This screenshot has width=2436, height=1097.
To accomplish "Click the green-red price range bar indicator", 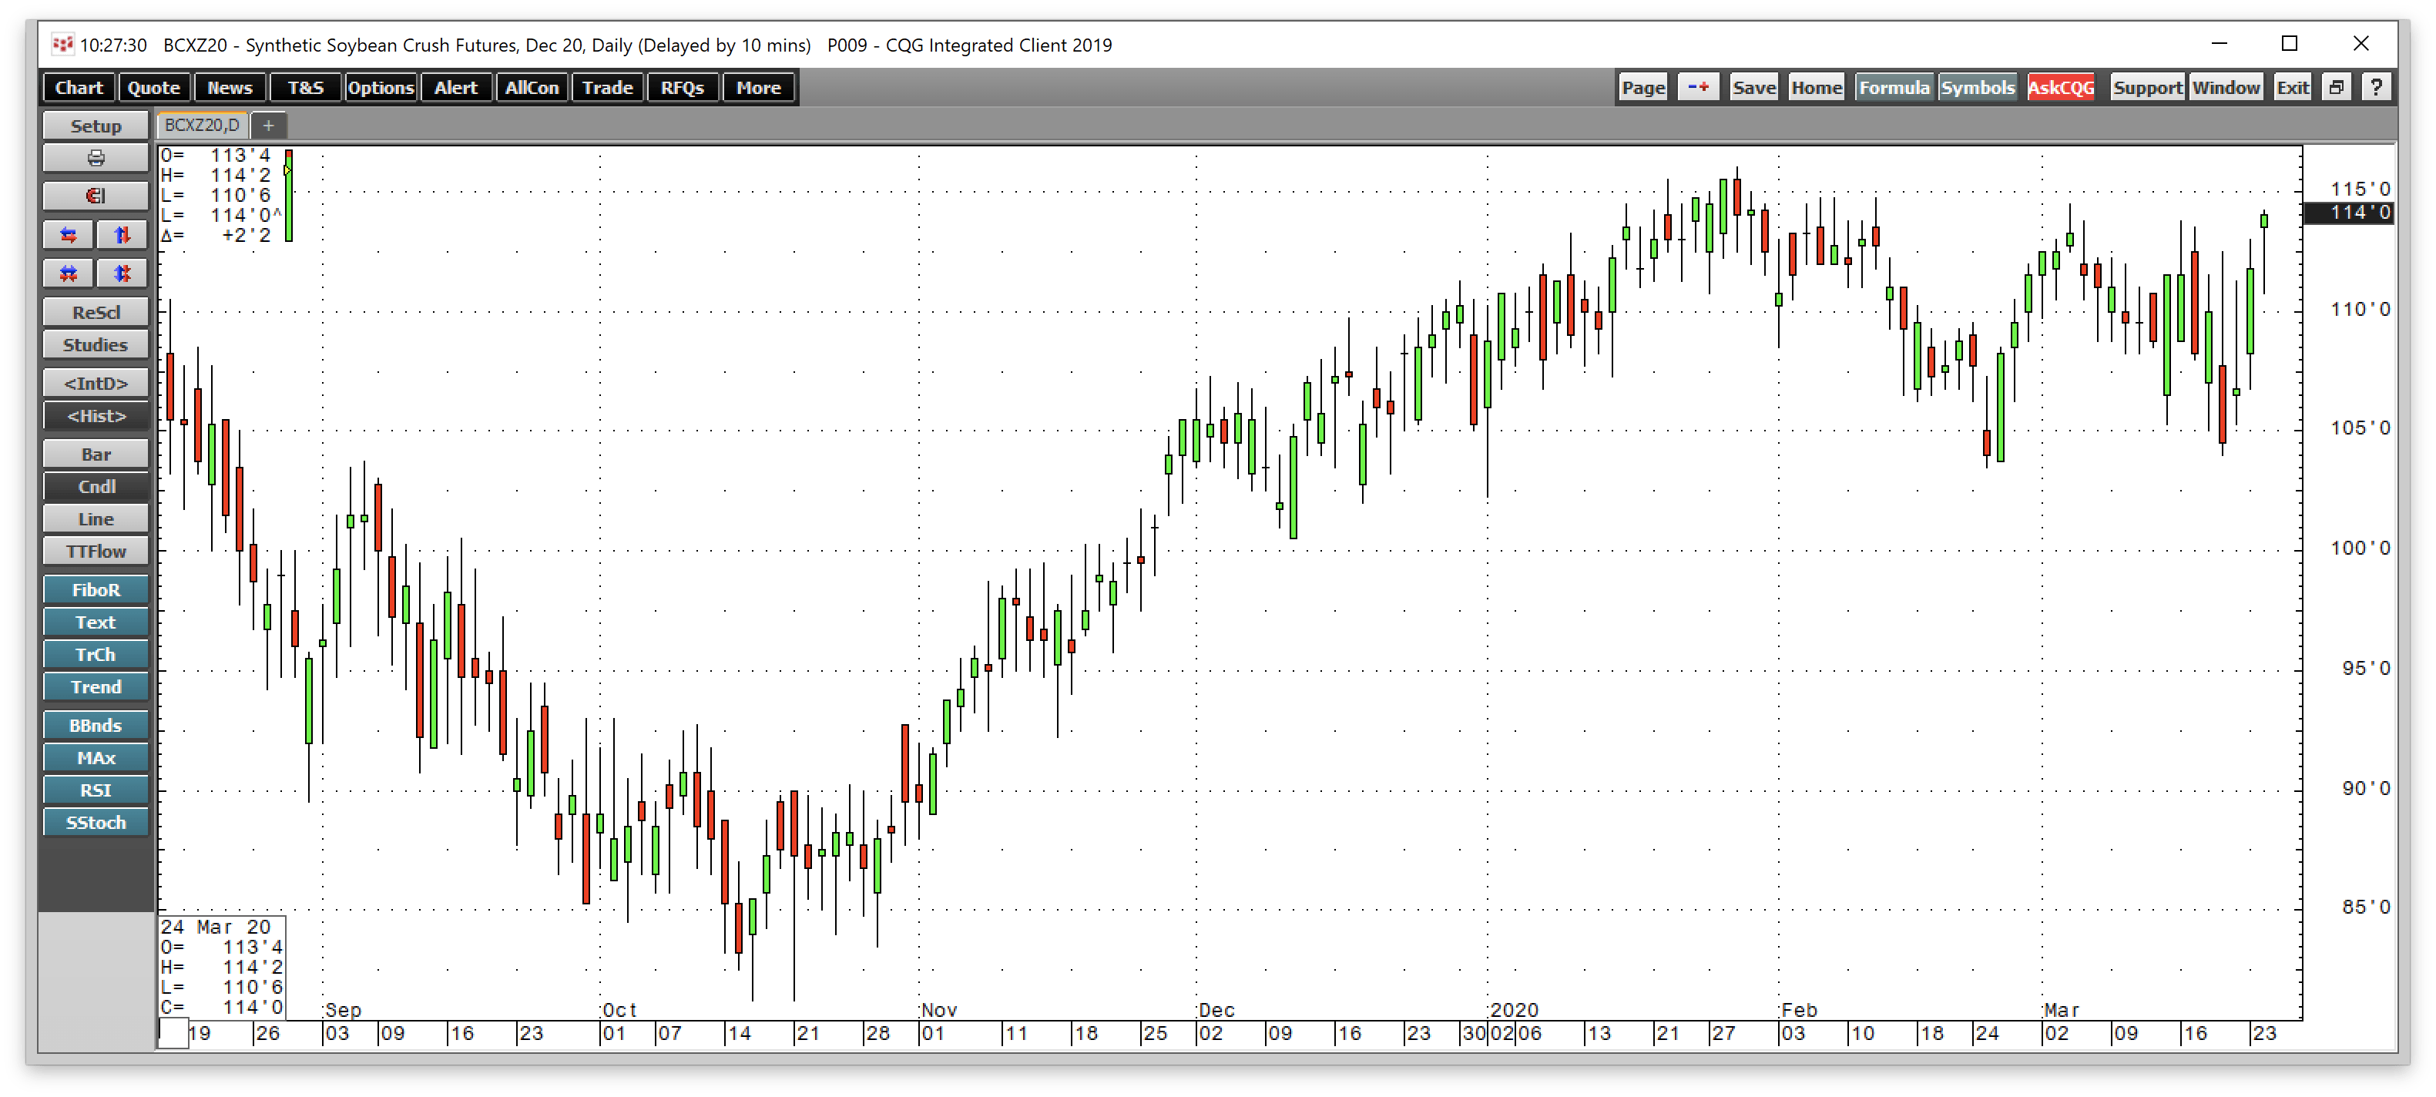I will [x=288, y=195].
